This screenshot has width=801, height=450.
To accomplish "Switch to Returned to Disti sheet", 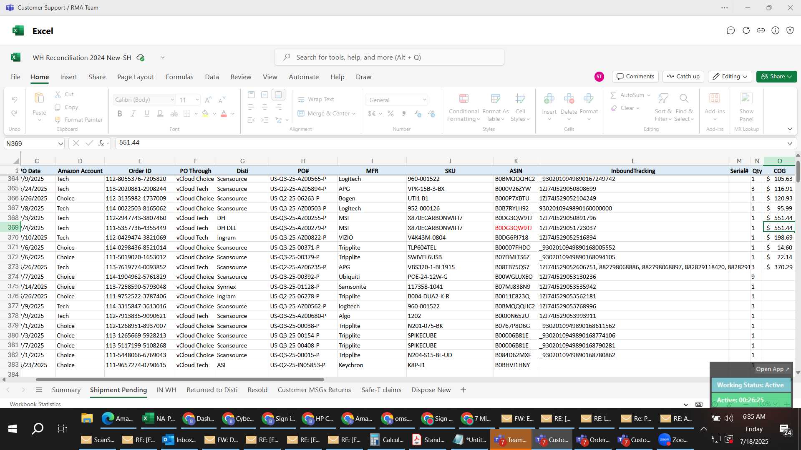I will point(212,390).
